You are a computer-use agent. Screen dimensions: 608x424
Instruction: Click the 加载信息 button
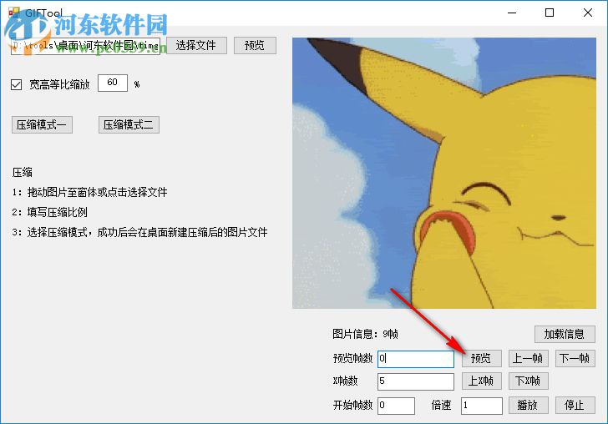point(565,334)
